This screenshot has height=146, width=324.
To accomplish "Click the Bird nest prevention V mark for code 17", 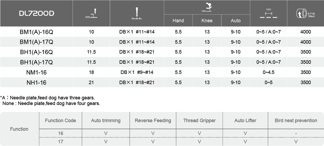I will coord(296,141).
